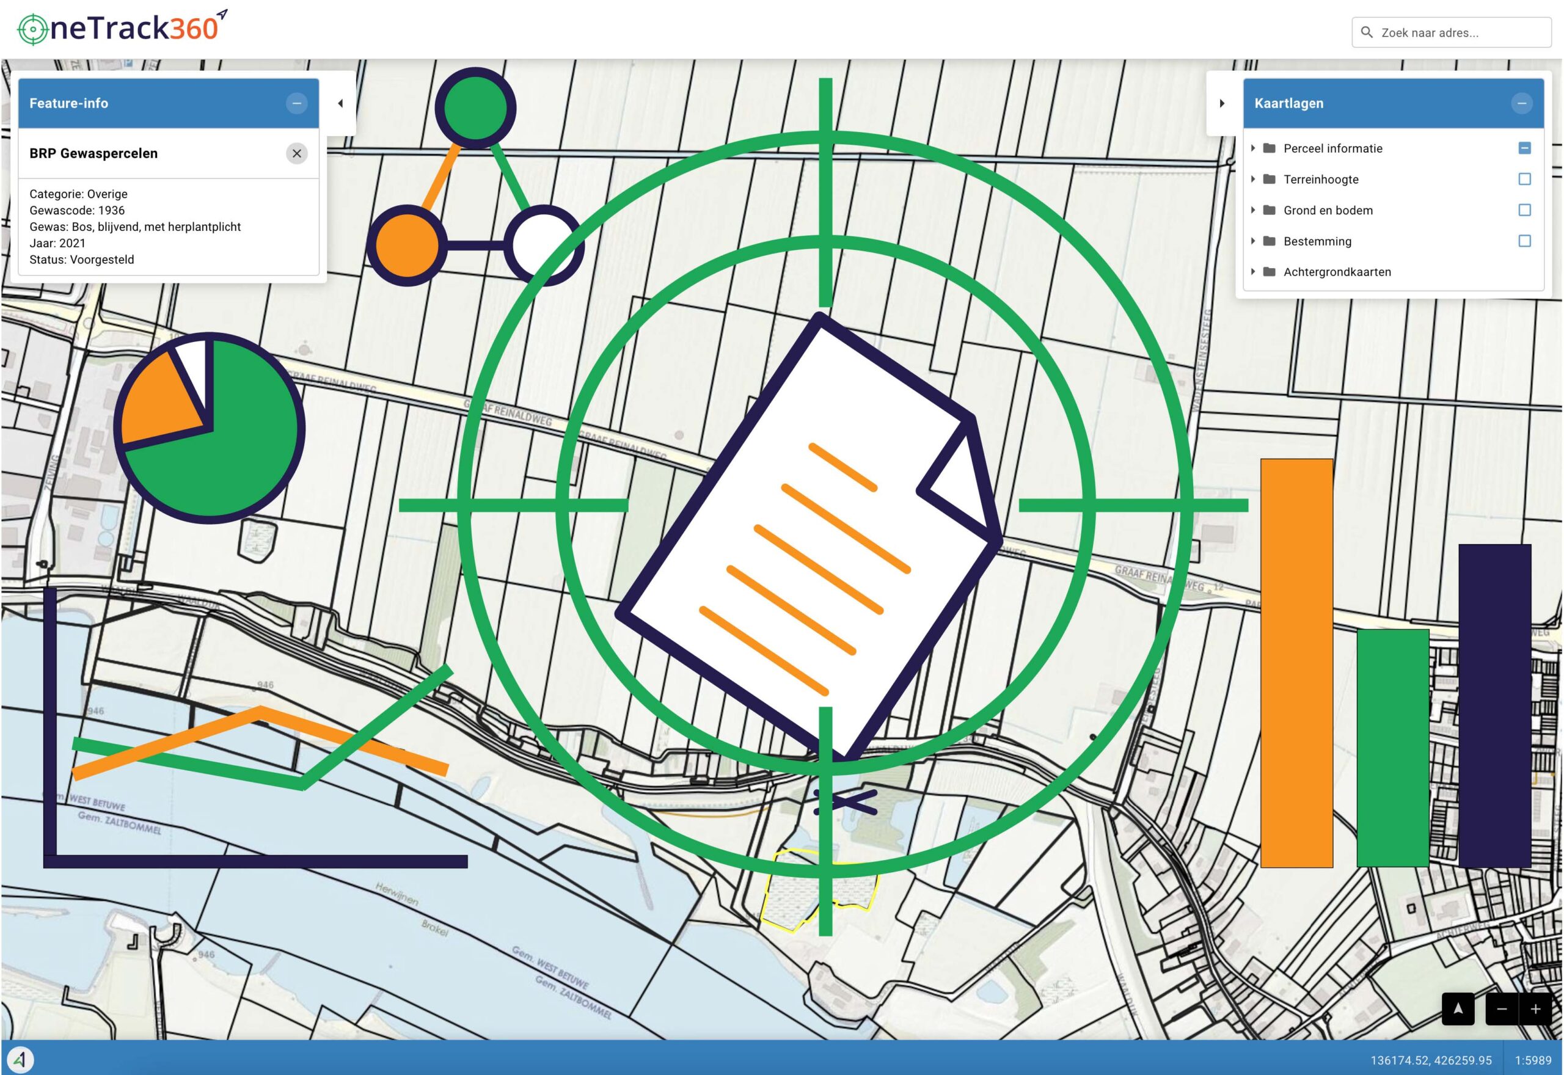Click the search magnifier icon

tap(1367, 32)
